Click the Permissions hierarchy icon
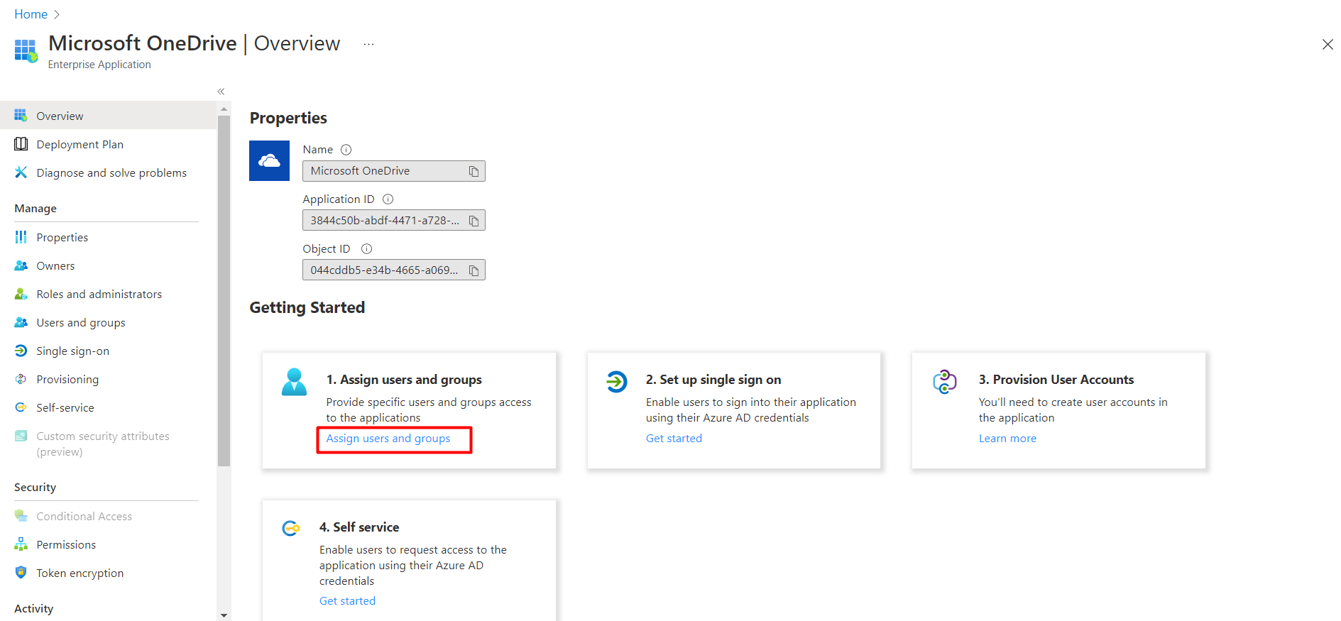 [x=21, y=544]
